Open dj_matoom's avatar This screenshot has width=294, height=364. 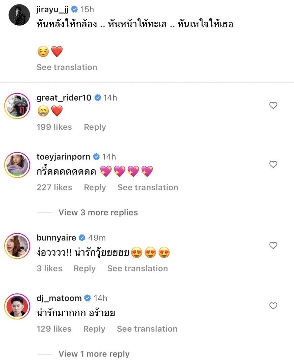17,306
